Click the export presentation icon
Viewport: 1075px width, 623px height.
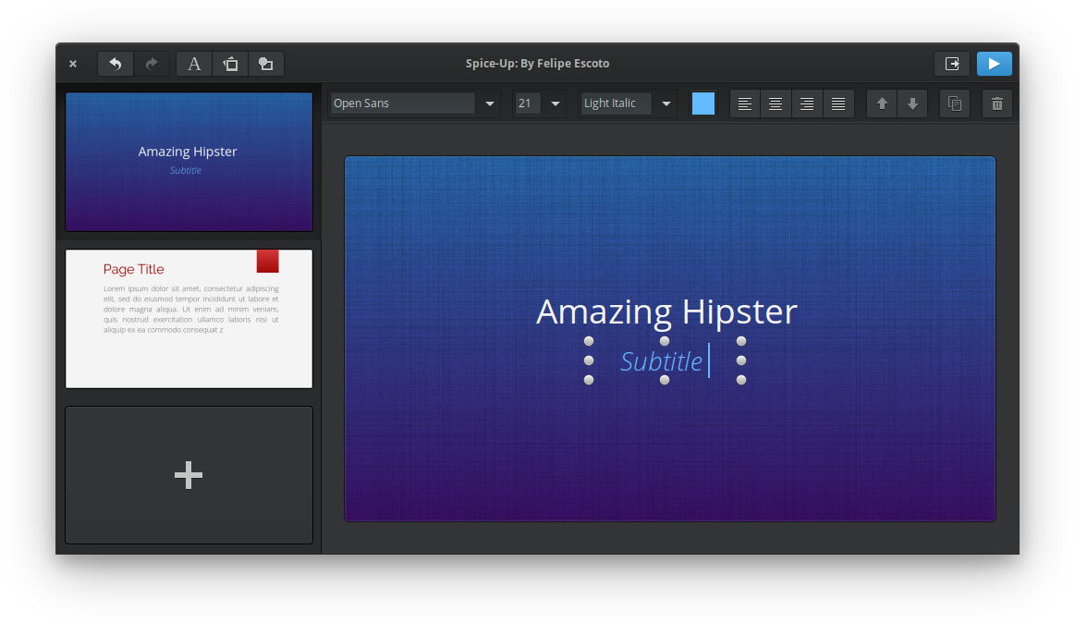click(951, 64)
